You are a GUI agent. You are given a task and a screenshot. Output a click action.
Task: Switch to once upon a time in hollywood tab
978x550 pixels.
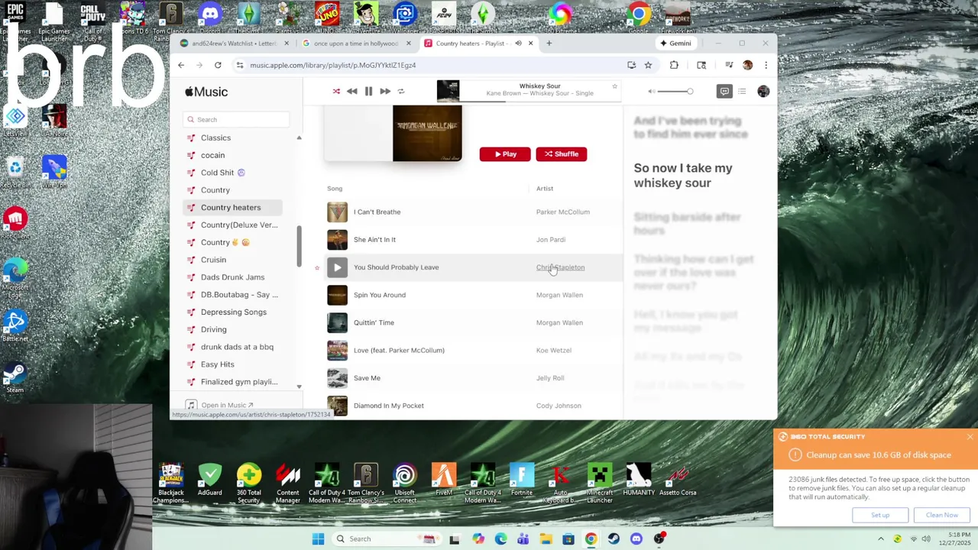point(355,44)
